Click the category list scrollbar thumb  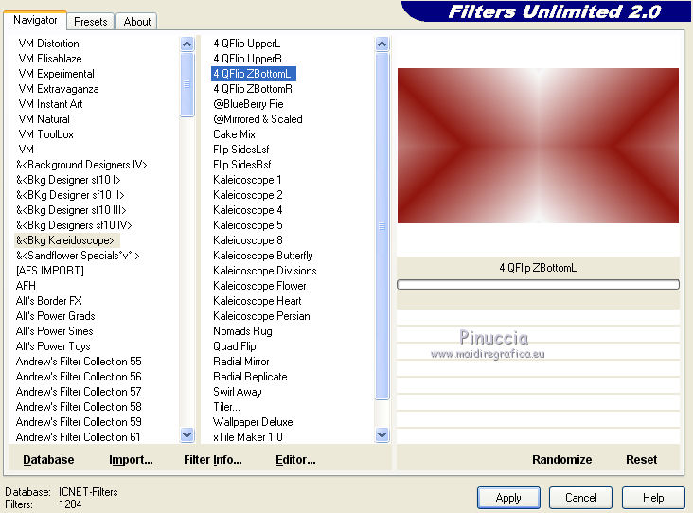tap(187, 84)
